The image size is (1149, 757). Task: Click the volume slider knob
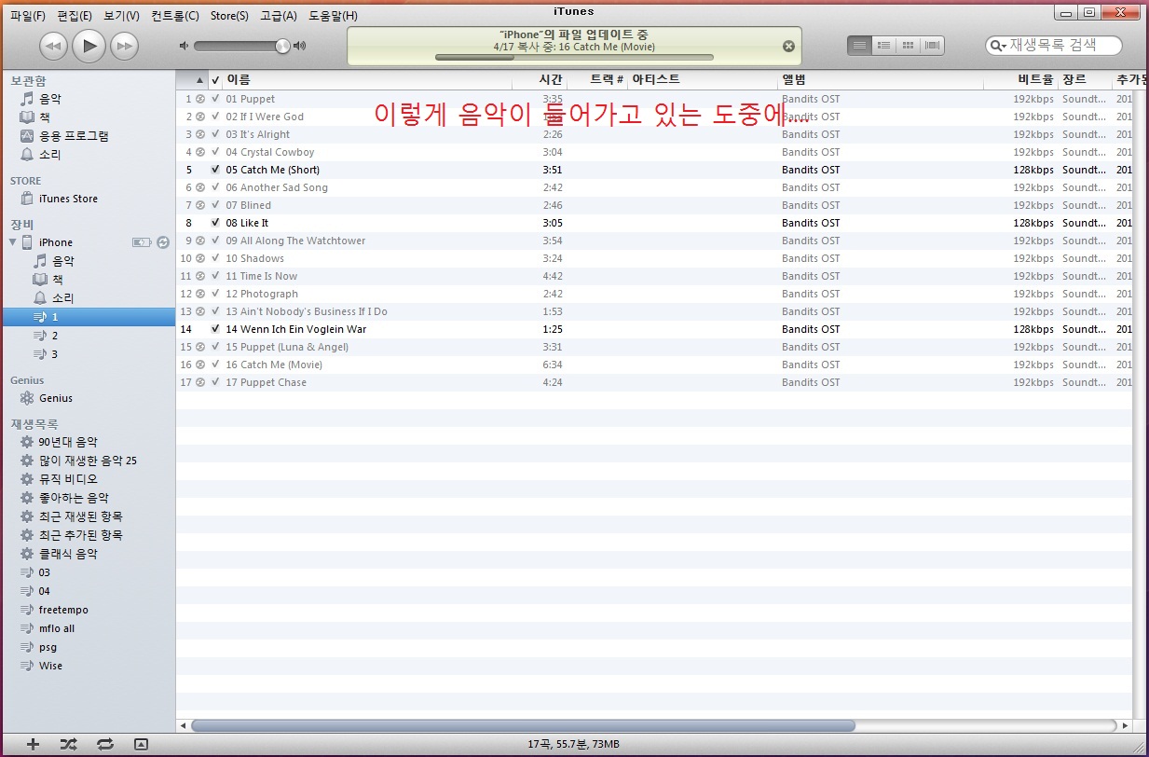click(282, 46)
